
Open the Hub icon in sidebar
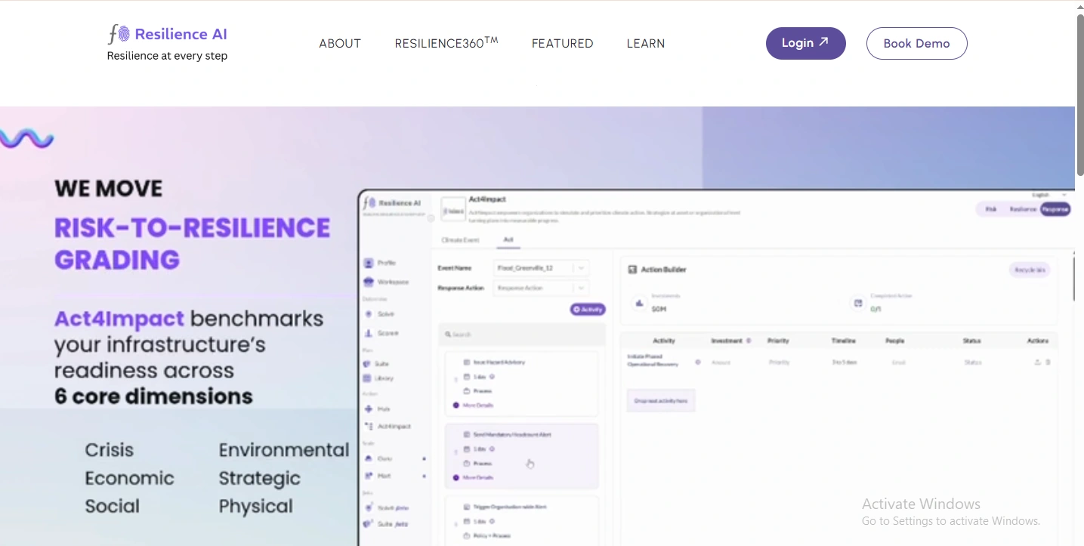pyautogui.click(x=369, y=409)
